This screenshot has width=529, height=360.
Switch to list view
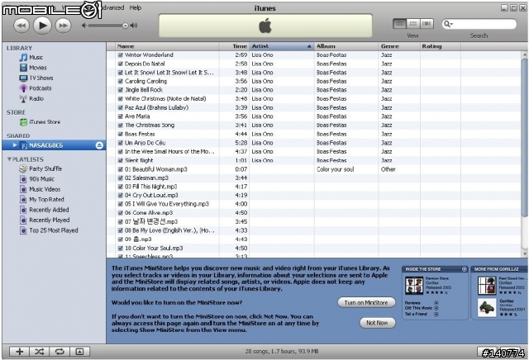pos(400,24)
